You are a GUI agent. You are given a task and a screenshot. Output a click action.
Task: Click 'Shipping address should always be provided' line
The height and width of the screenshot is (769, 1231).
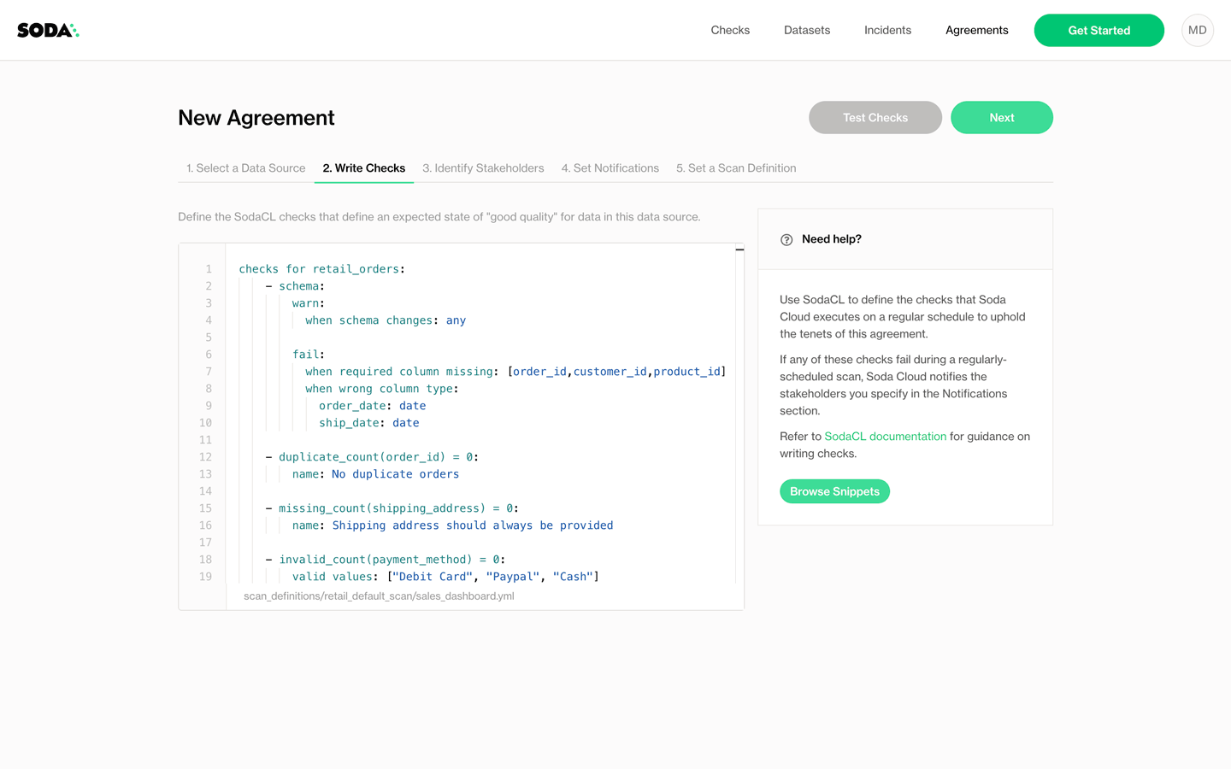pos(452,525)
